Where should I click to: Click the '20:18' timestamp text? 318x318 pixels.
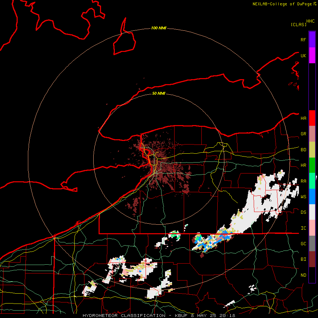(x=226, y=316)
